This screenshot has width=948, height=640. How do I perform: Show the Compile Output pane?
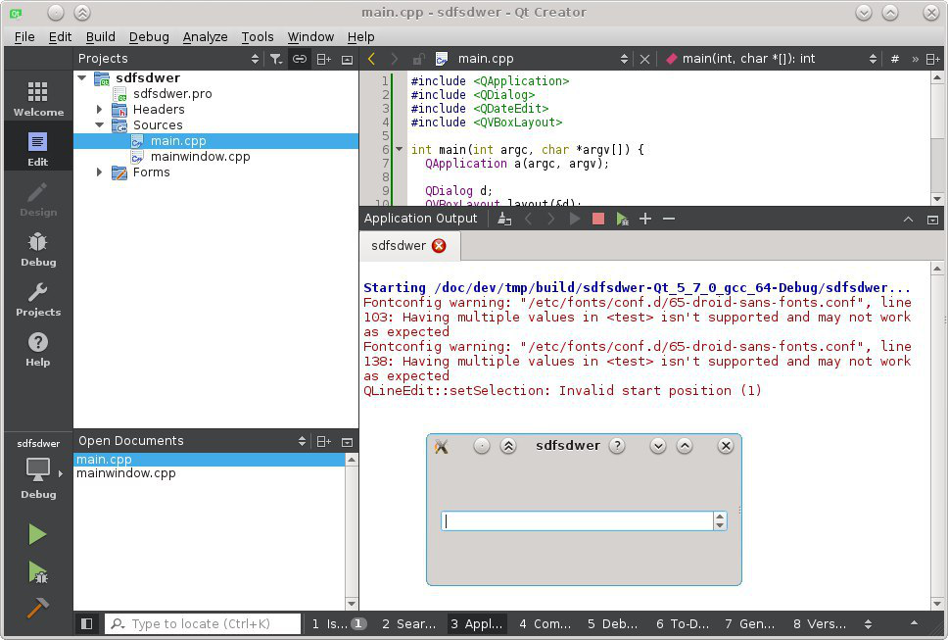pyautogui.click(x=545, y=624)
